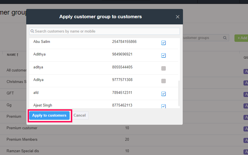Screen dimensions: 248x155
Task: Click the green Add button
Action: click(x=242, y=38)
